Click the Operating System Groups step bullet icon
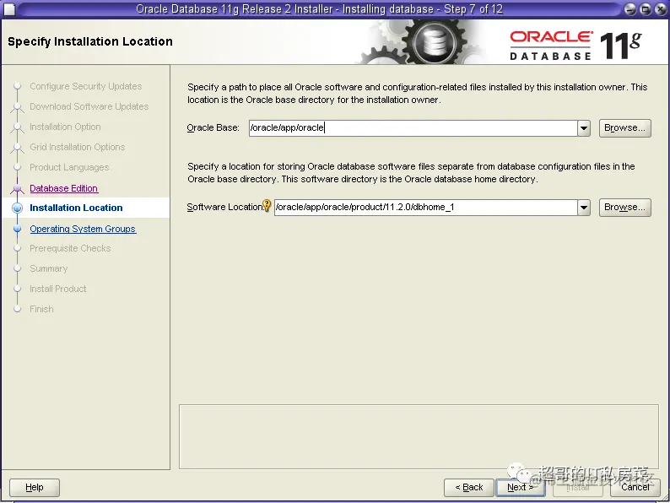The image size is (670, 503). coord(18,229)
